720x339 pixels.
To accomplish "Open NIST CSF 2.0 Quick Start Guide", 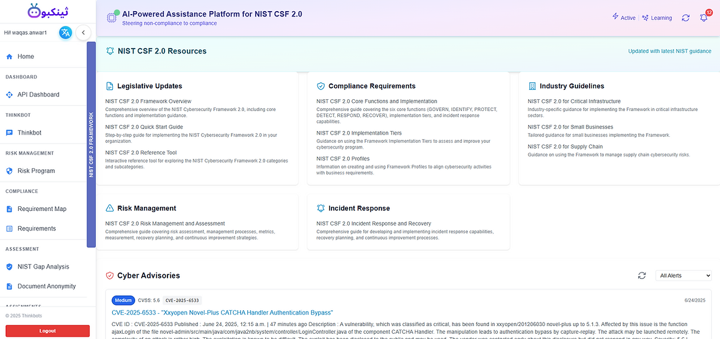I will tap(144, 127).
